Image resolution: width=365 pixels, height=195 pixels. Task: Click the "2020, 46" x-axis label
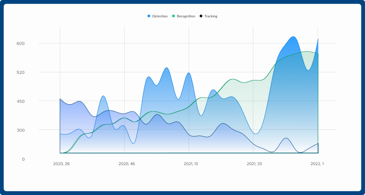click(127, 164)
